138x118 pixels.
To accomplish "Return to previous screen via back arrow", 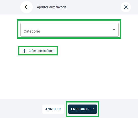I will [x=27, y=7].
